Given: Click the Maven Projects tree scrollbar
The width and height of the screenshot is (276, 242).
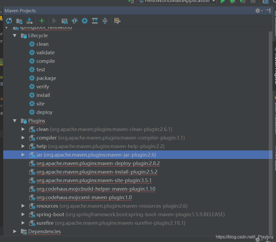Looking at the screenshot, I should 270,133.
